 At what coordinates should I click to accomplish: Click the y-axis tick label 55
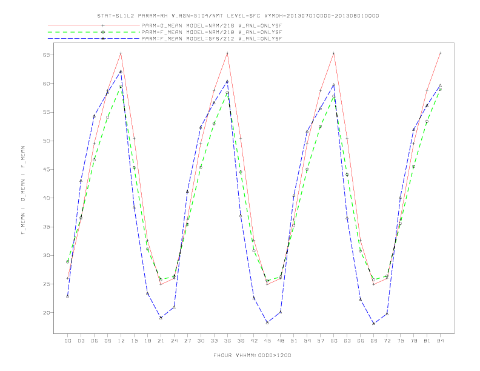pos(46,112)
